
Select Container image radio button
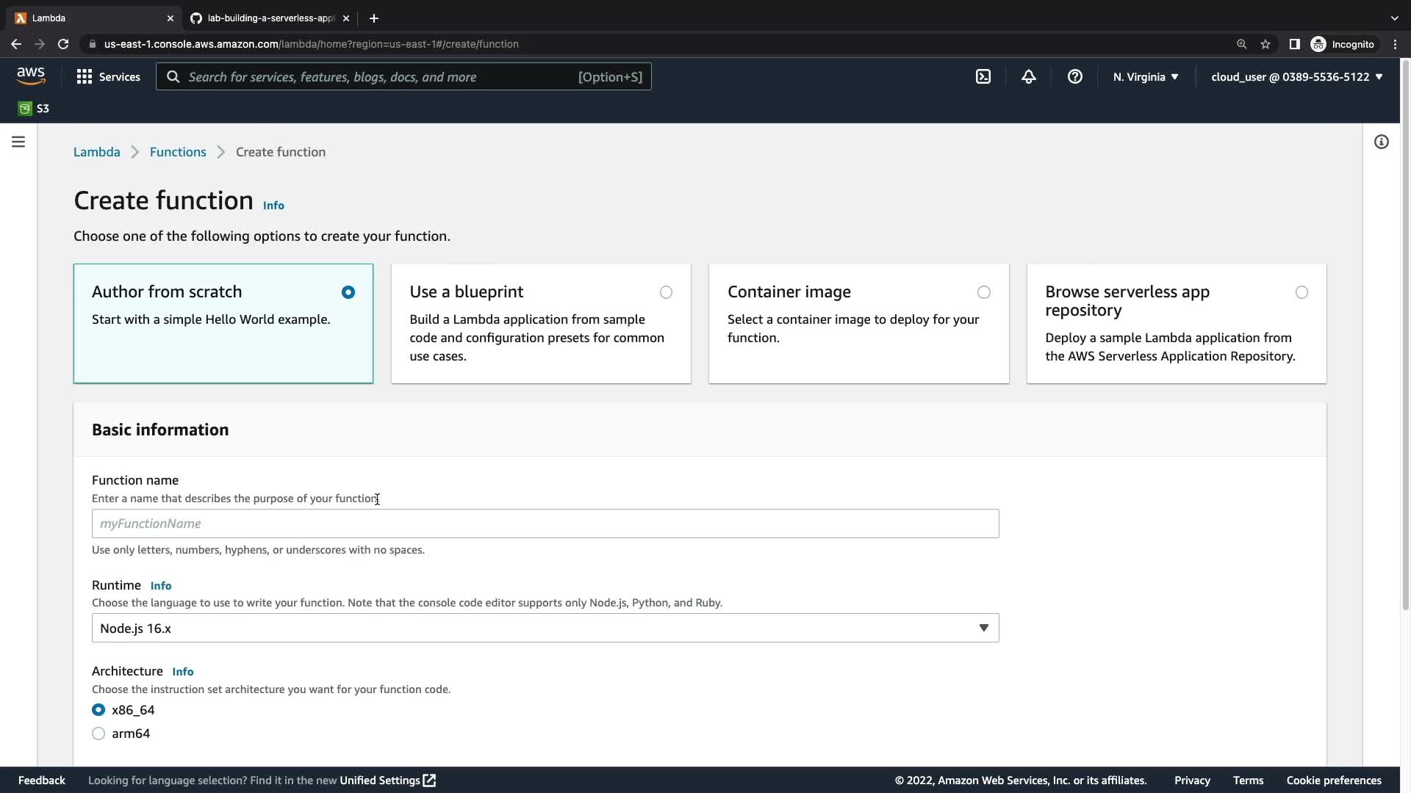[983, 292]
